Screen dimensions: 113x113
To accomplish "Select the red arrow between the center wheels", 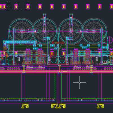I will [58, 43].
